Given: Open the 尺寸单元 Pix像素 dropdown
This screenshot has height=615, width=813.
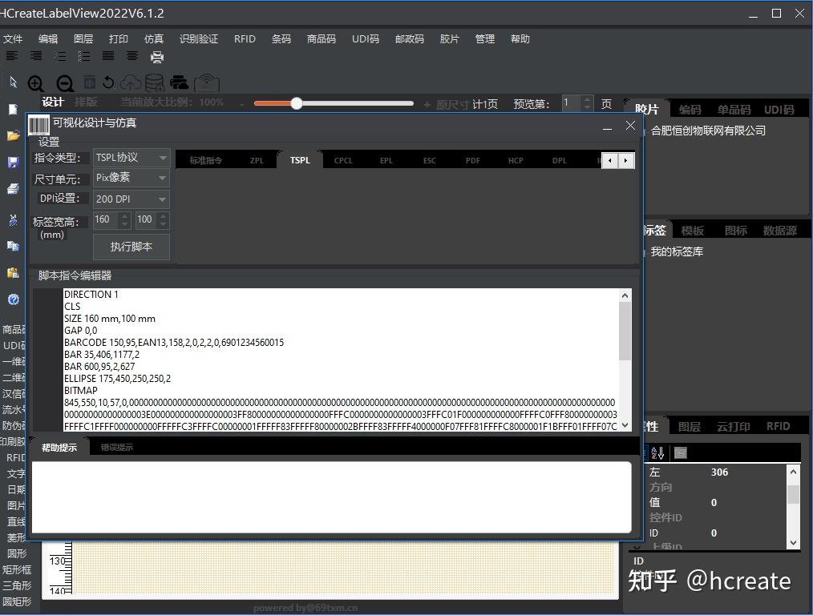Looking at the screenshot, I should [x=131, y=178].
